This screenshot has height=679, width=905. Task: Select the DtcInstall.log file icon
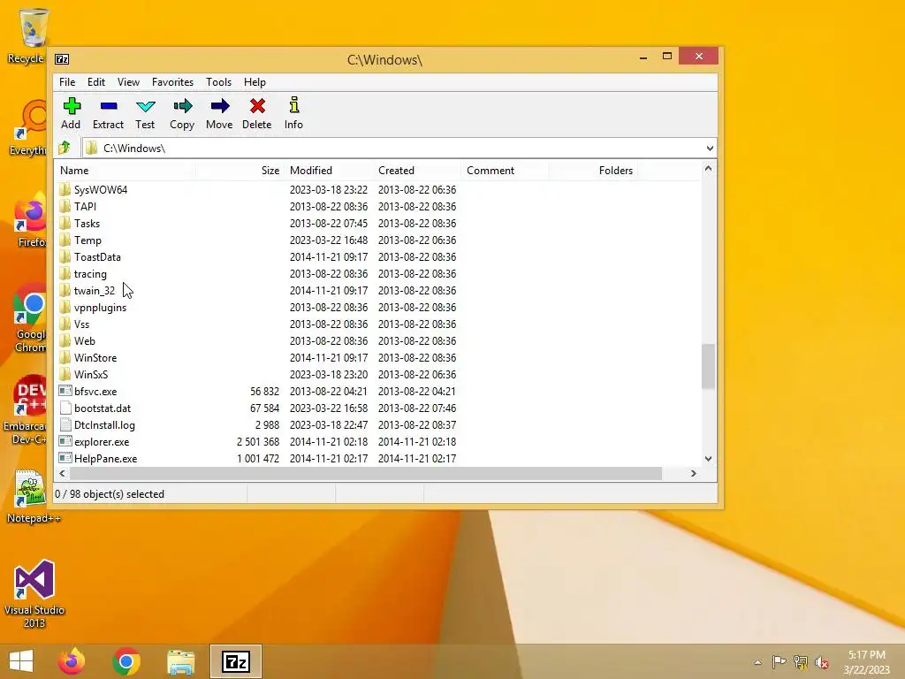65,425
